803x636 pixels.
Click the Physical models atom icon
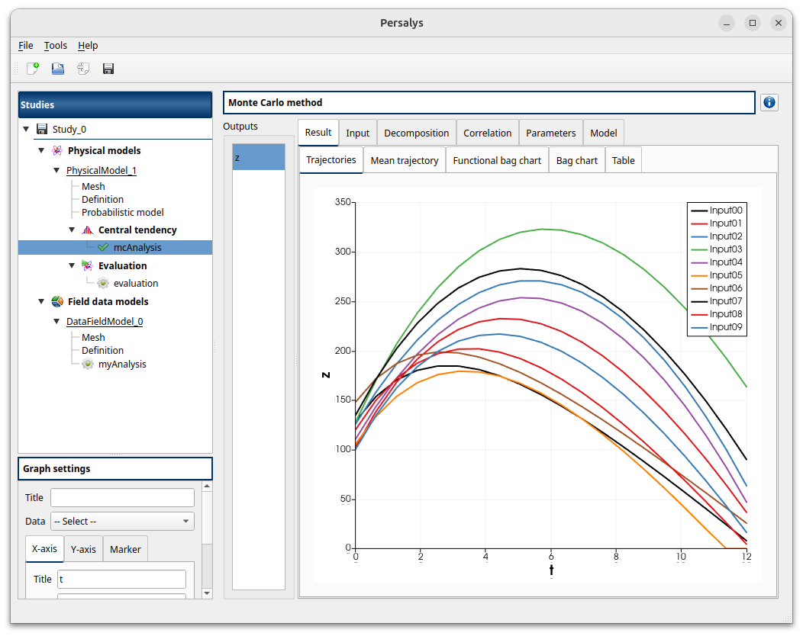[x=56, y=151]
